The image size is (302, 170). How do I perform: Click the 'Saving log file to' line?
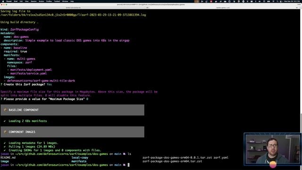(16, 11)
